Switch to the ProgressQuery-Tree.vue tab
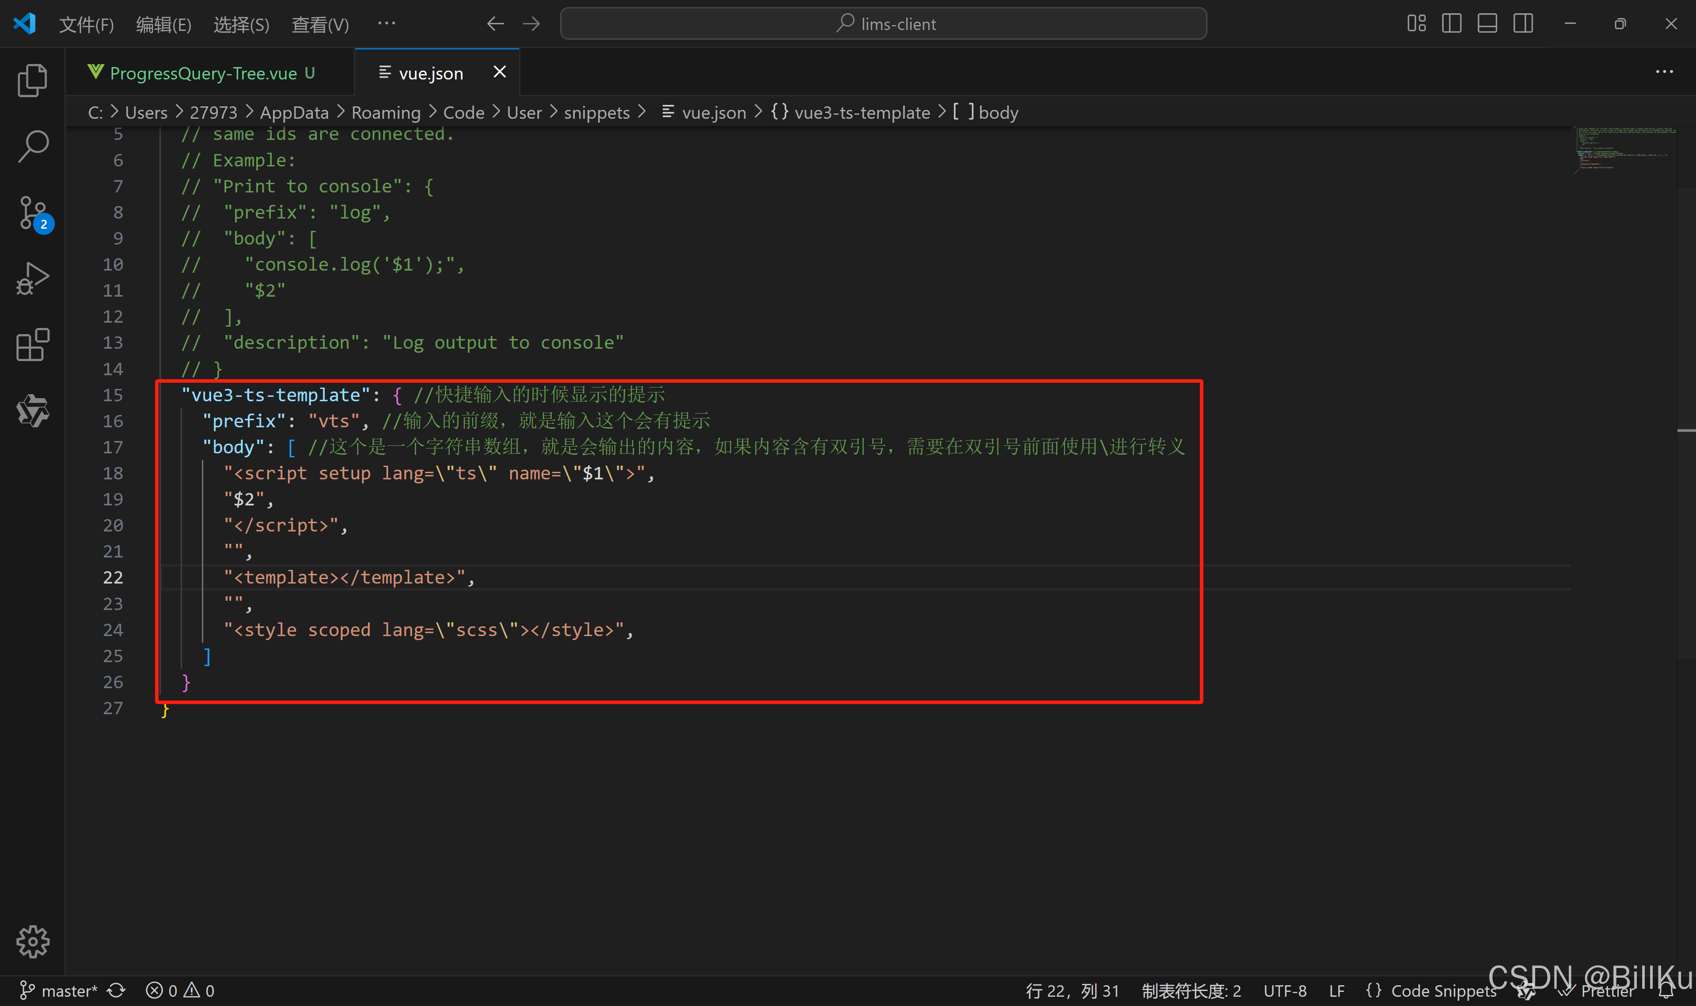 (203, 73)
